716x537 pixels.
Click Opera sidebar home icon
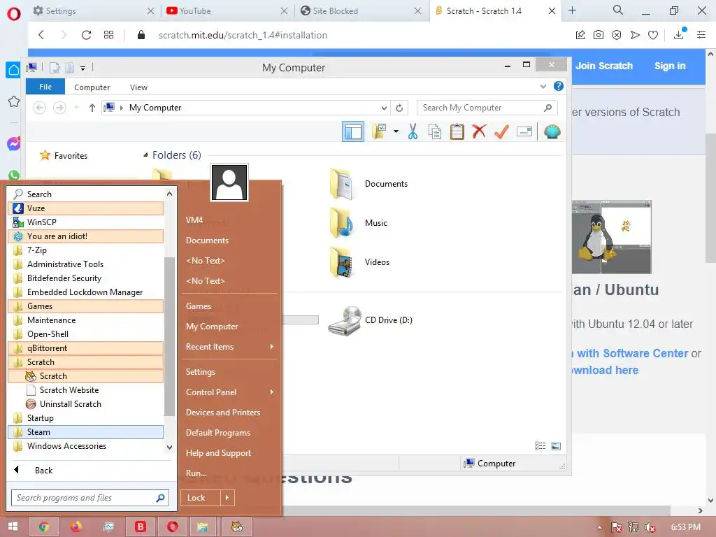[x=14, y=70]
